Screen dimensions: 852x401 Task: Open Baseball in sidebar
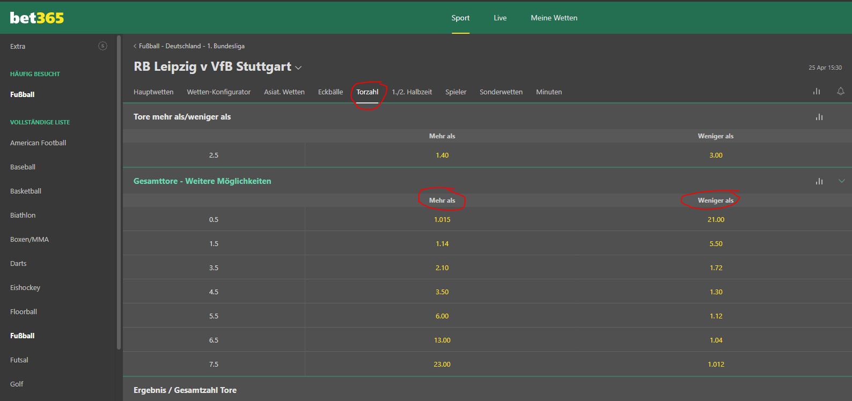point(23,167)
